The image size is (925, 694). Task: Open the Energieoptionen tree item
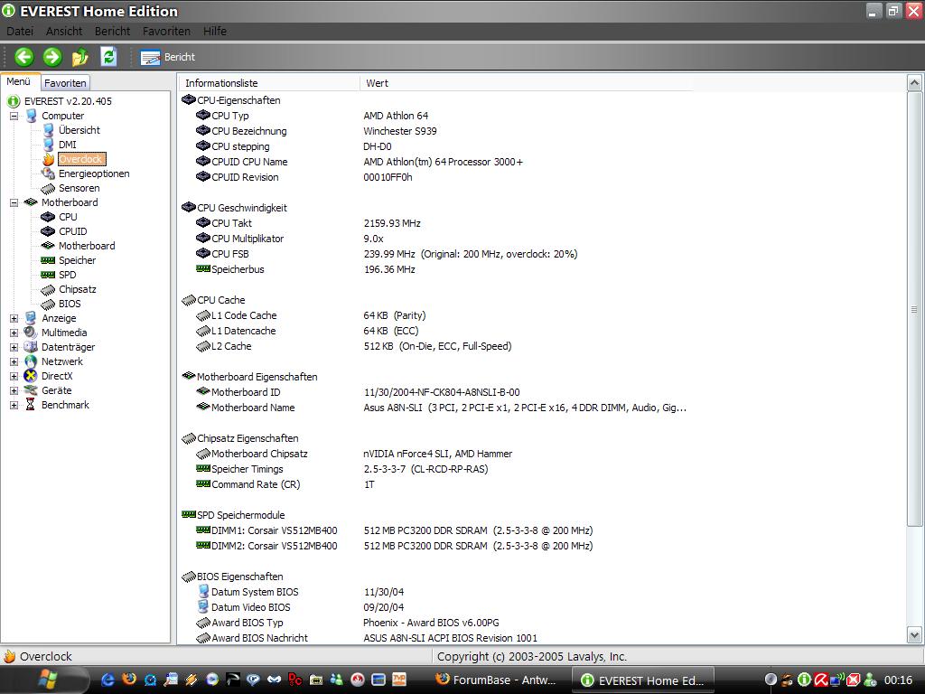tap(94, 173)
